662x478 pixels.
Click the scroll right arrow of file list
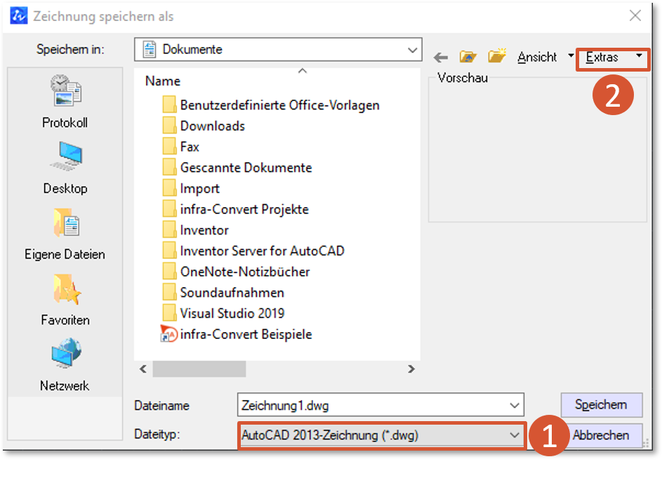[411, 369]
